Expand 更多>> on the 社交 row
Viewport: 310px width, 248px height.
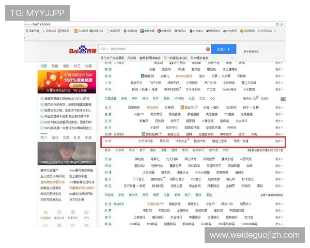click(279, 107)
